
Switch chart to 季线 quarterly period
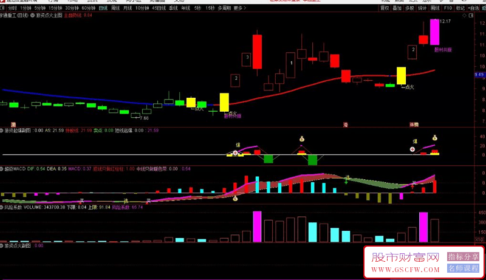click(173, 8)
